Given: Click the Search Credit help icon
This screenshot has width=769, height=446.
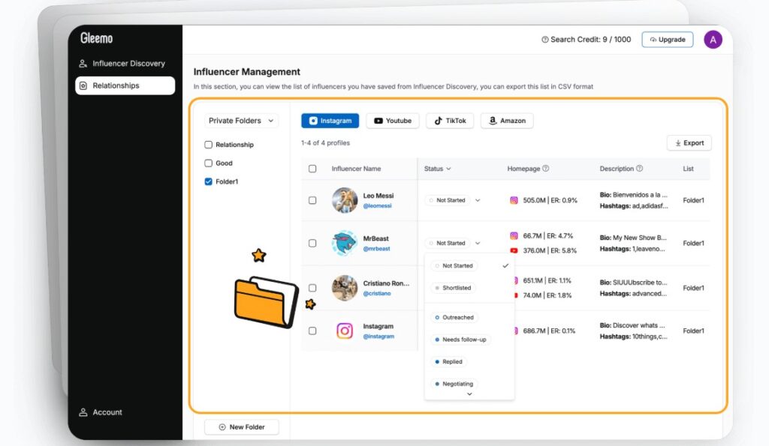Looking at the screenshot, I should coord(545,40).
